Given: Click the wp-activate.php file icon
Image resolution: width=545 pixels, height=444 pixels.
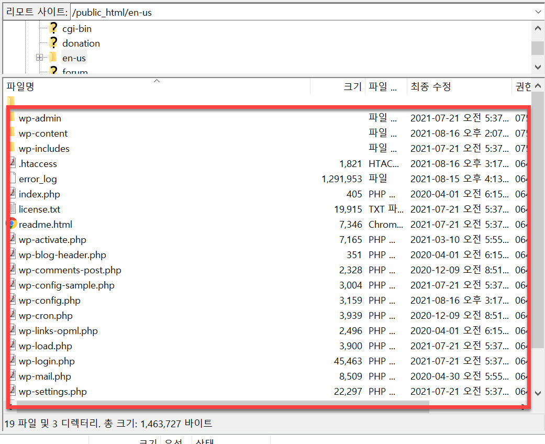Looking at the screenshot, I should click(13, 239).
